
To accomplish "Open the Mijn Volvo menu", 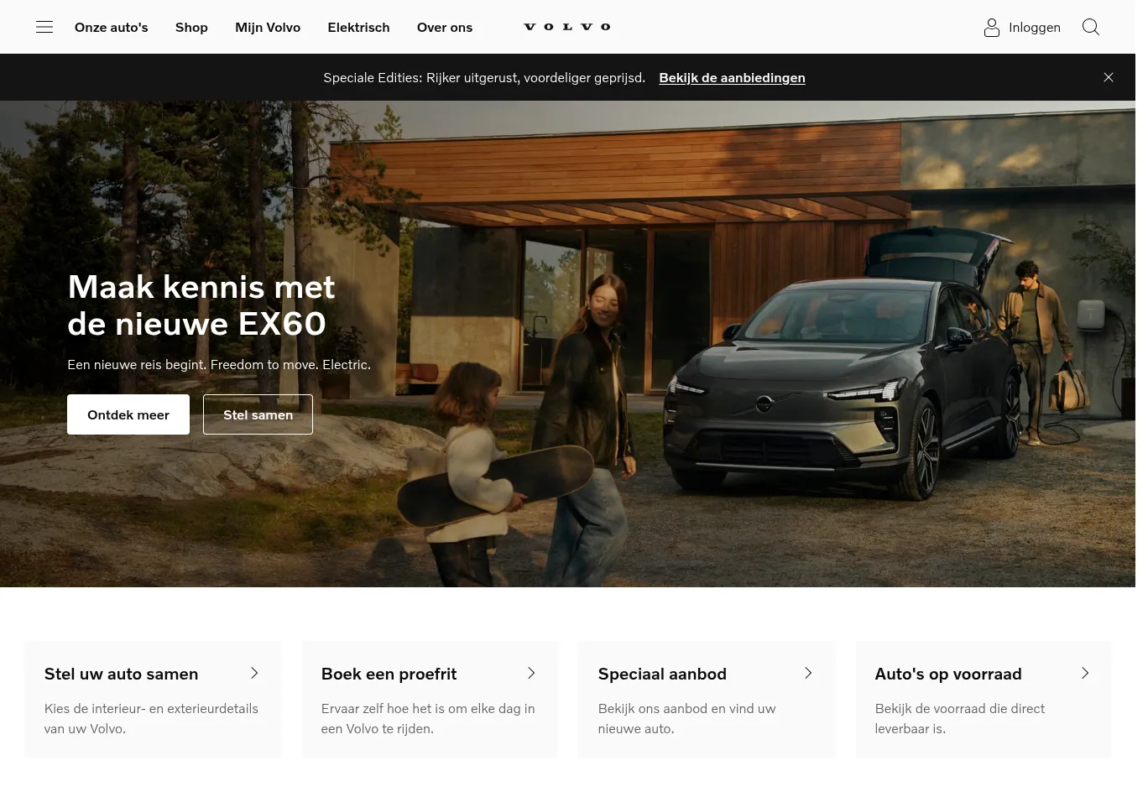I will tap(268, 27).
